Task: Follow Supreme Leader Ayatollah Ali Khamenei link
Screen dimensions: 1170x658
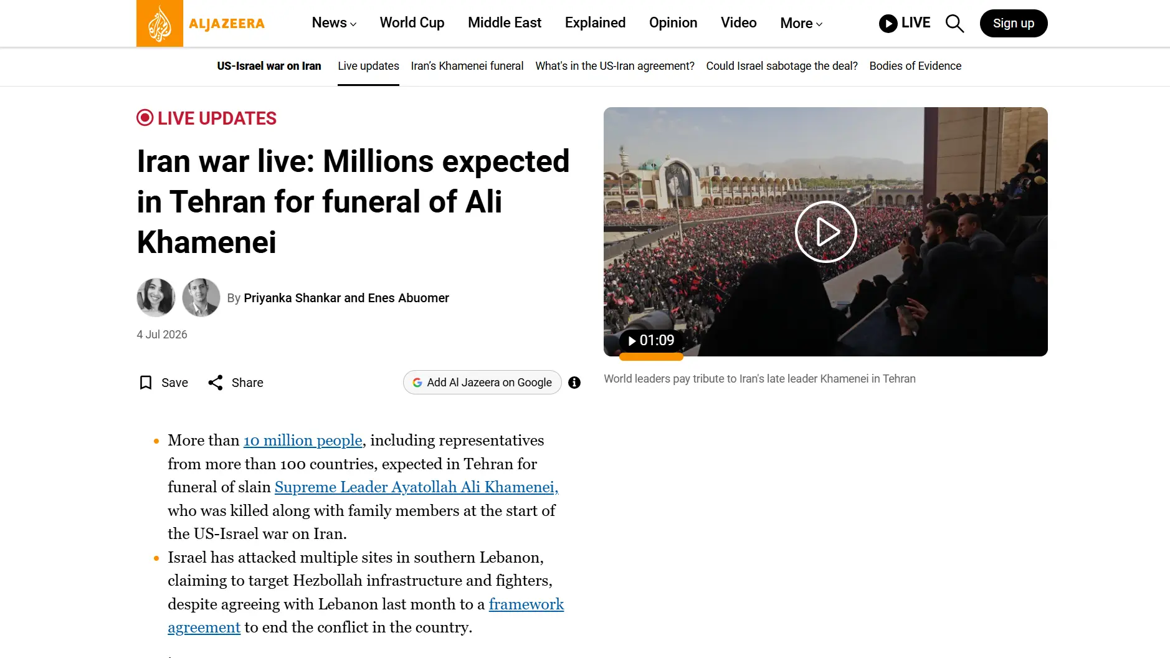Action: pos(417,487)
